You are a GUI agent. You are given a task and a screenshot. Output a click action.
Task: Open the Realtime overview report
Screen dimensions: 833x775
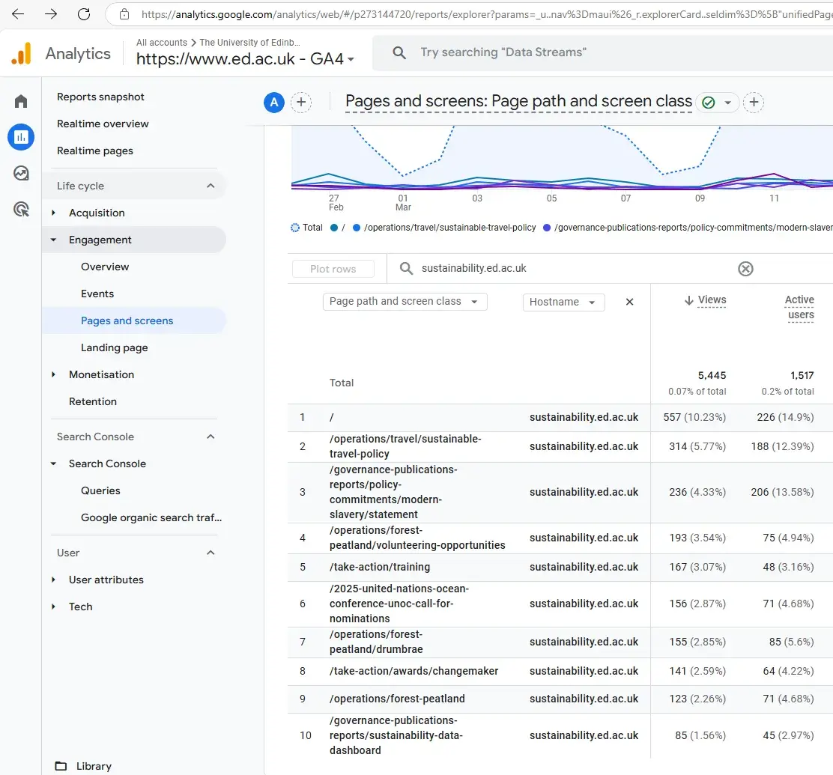(x=103, y=124)
